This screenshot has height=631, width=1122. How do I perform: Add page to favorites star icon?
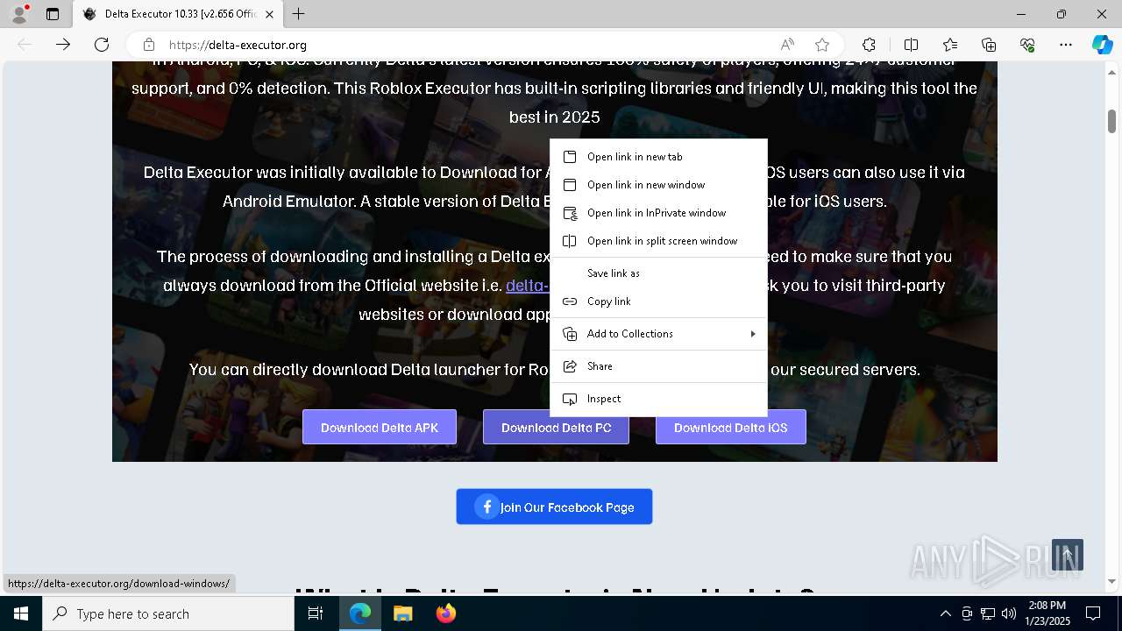(822, 45)
